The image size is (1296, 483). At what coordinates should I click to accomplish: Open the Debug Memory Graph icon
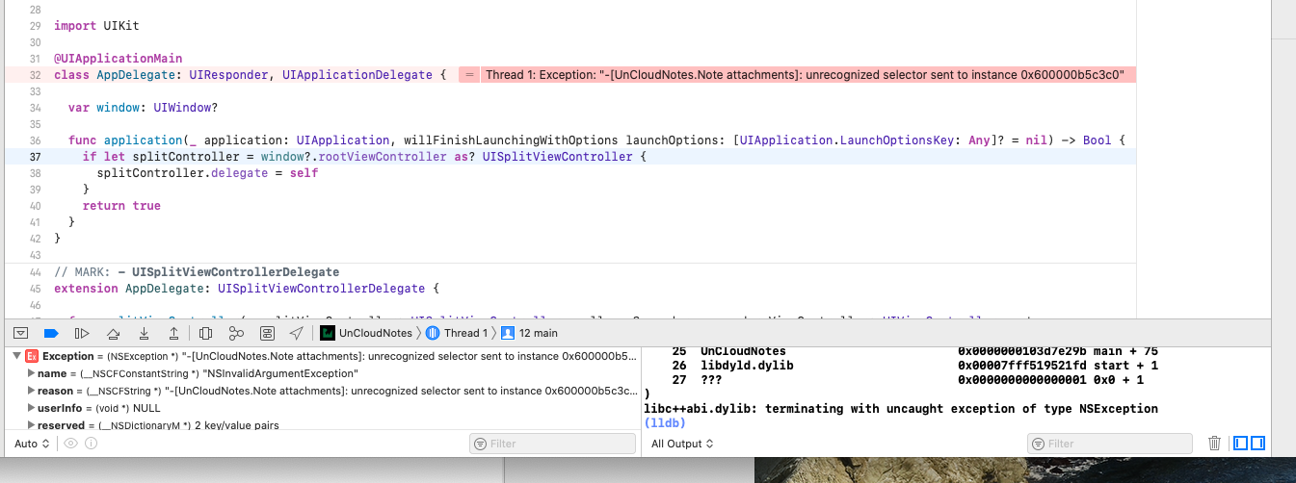(x=236, y=333)
